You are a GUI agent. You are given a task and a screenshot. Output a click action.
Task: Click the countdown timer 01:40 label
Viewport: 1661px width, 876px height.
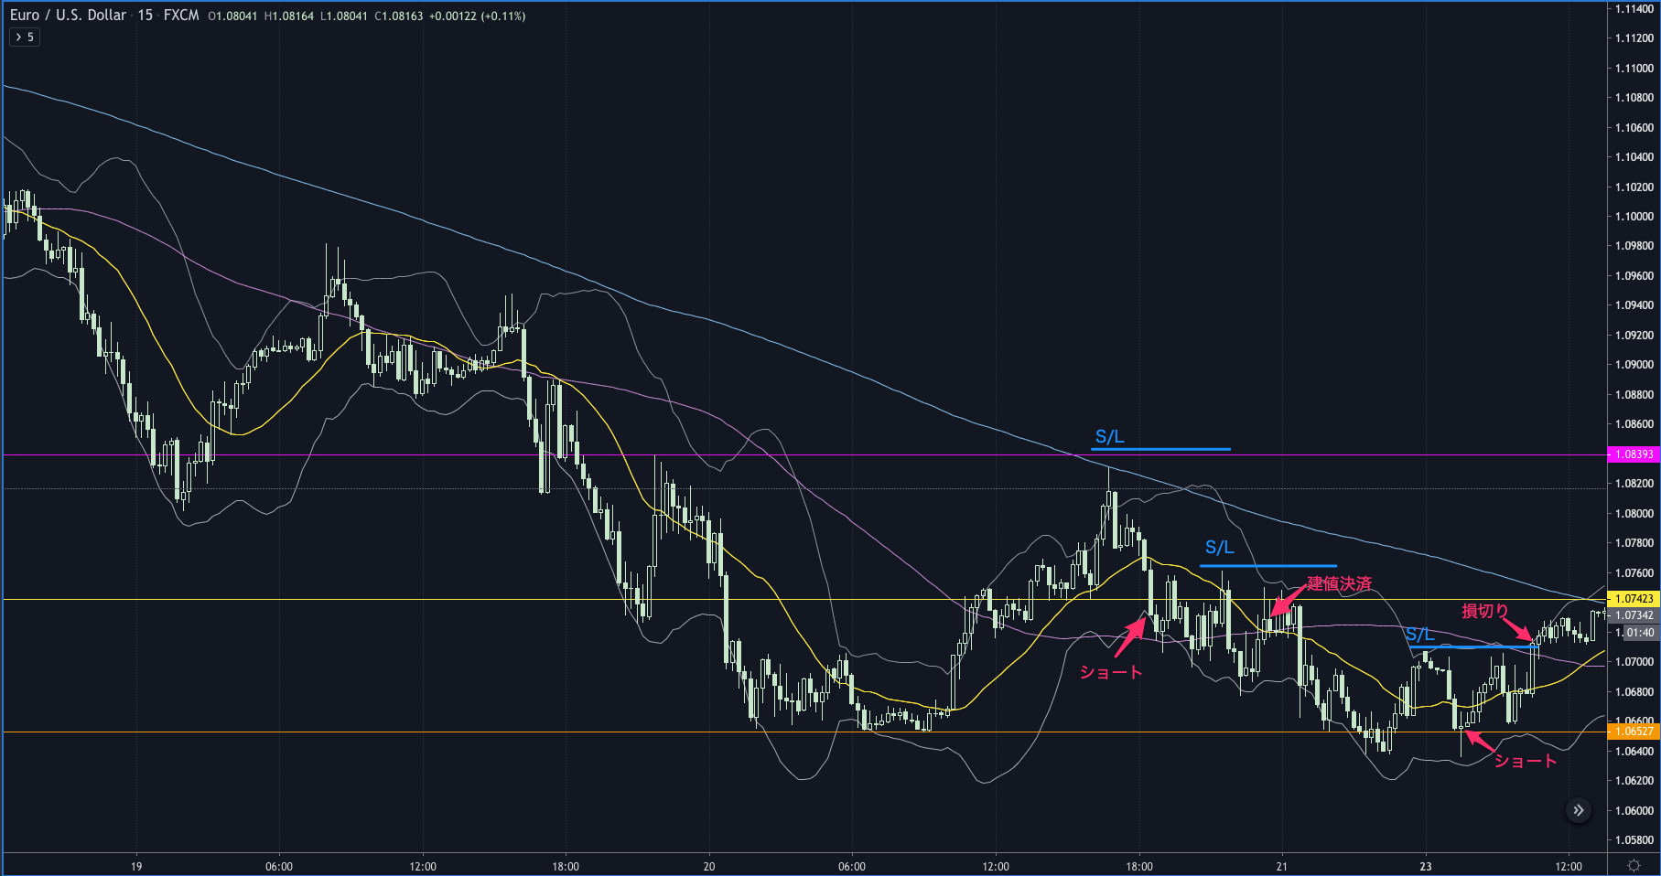pos(1639,633)
